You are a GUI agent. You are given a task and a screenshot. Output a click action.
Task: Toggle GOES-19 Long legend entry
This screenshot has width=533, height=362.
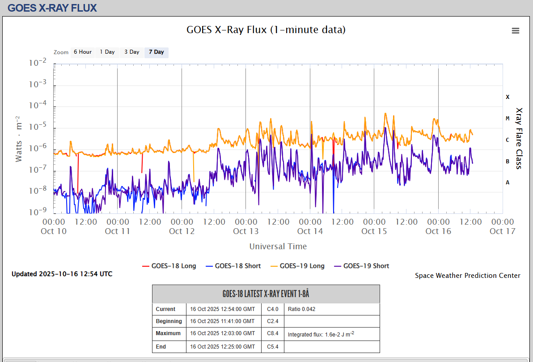coord(297,266)
